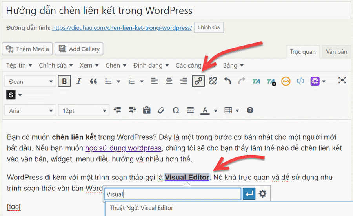Open the Chèn menu
The height and width of the screenshot is (216, 353).
(x=116, y=65)
